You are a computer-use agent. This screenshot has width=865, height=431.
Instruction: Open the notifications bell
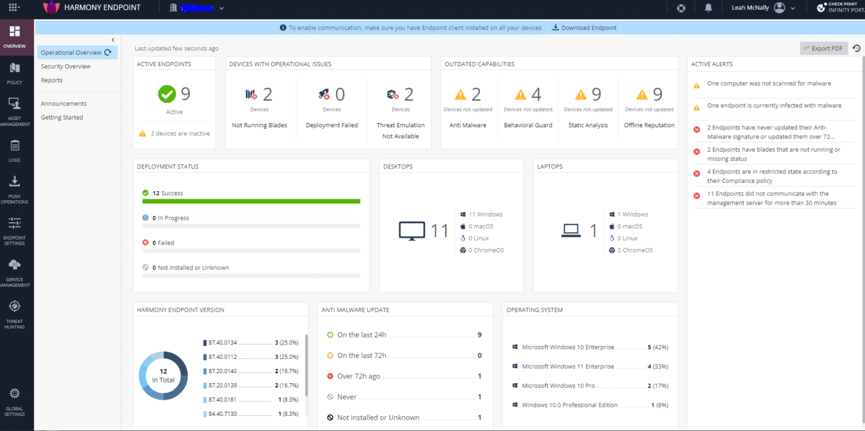pos(708,7)
